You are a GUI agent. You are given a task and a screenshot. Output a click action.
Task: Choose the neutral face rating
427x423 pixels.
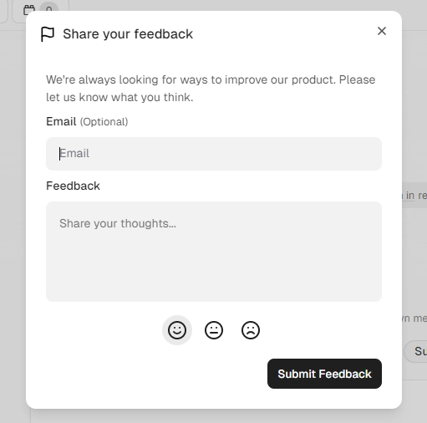click(214, 330)
